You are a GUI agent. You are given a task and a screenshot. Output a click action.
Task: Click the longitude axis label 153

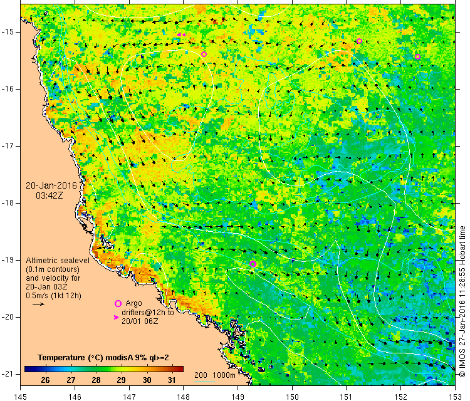click(x=456, y=397)
